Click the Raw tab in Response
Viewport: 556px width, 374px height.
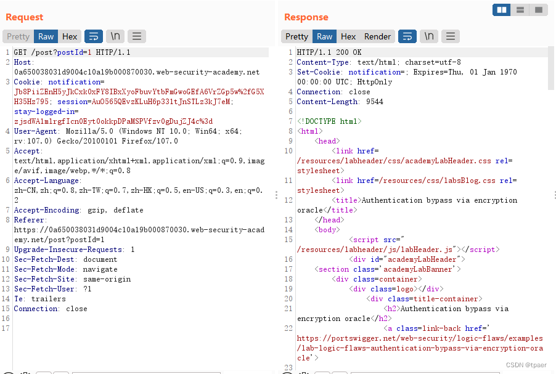tap(324, 36)
